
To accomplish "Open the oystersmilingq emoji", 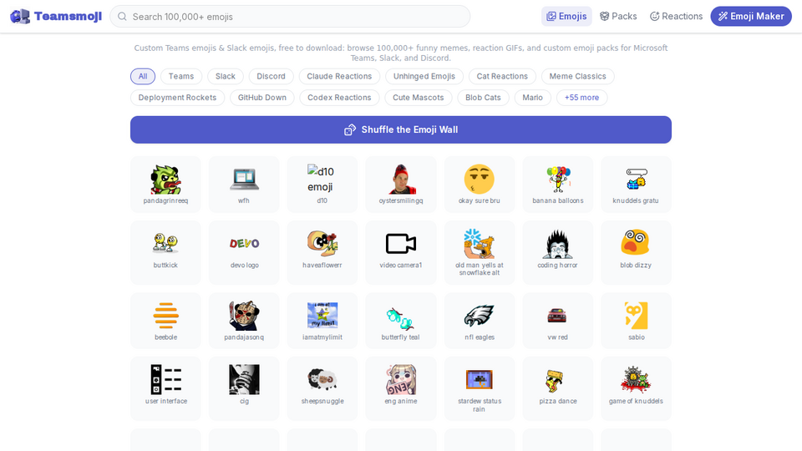I will (400, 185).
